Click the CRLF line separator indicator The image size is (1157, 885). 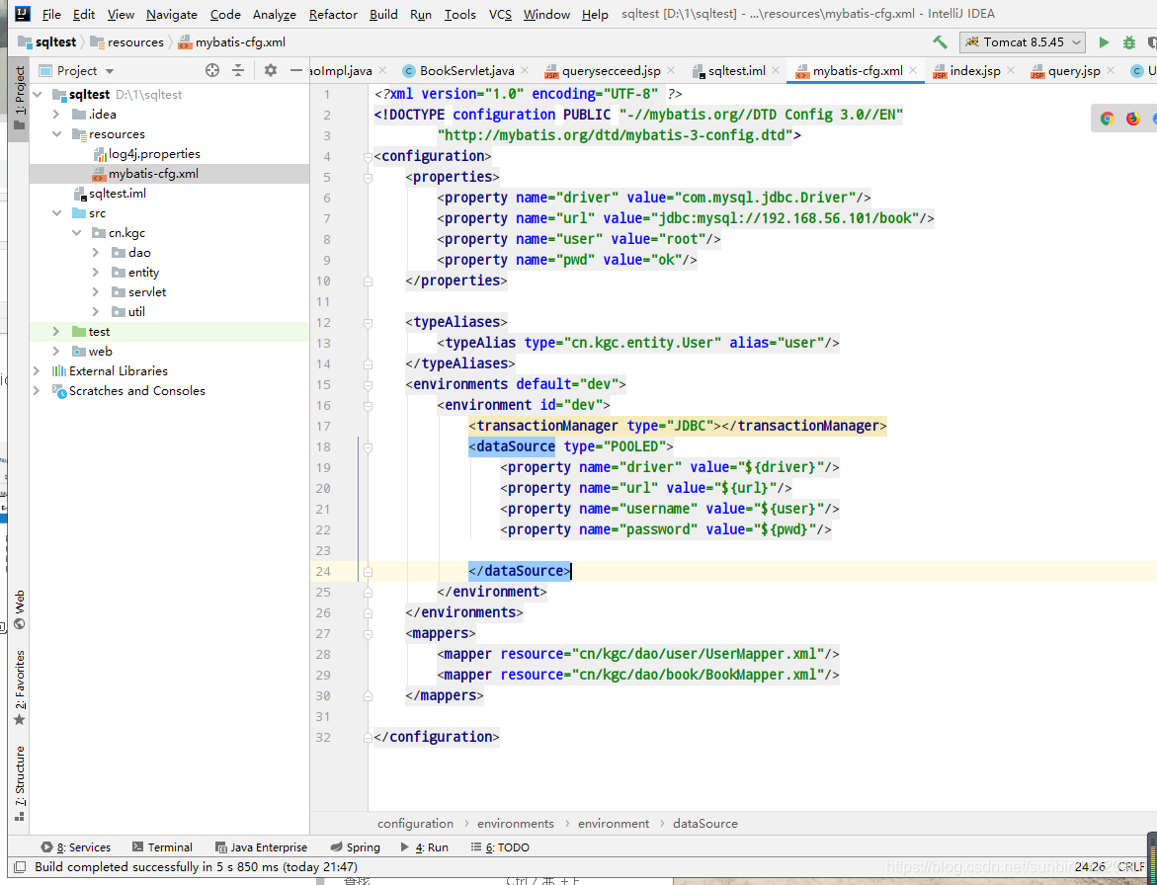pyautogui.click(x=1130, y=867)
